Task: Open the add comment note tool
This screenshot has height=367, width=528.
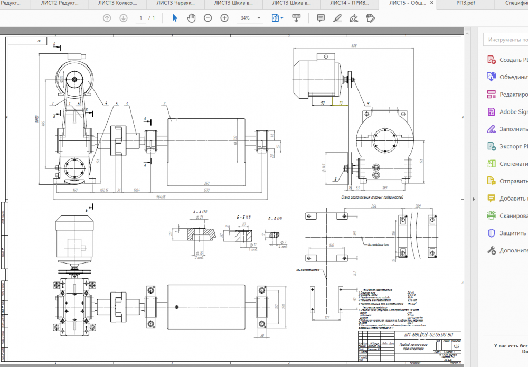Action: point(320,18)
